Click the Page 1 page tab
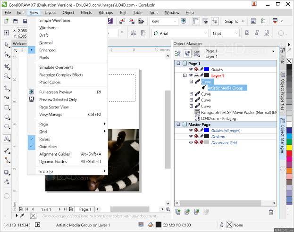Image resolution: width=294 pixels, height=232 pixels. click(x=85, y=209)
